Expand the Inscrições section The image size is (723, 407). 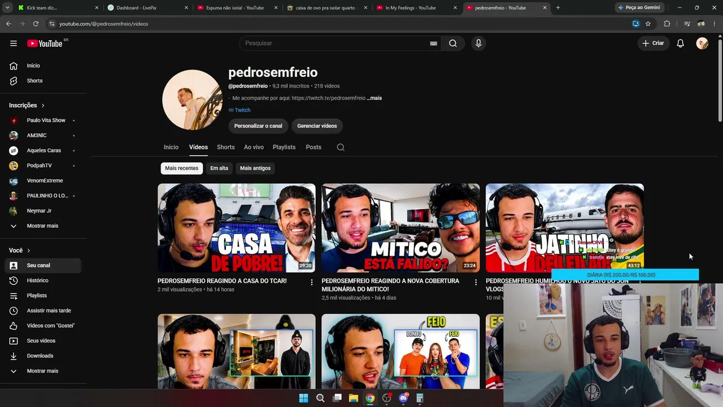(x=27, y=105)
